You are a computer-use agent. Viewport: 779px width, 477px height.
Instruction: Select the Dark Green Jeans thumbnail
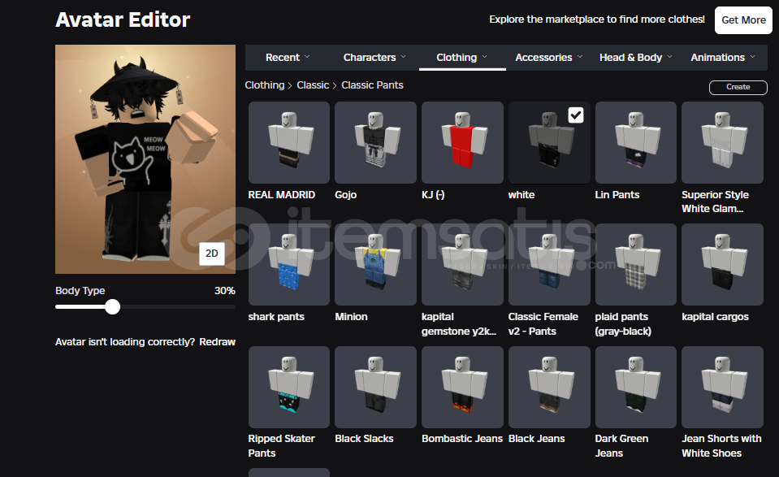click(x=635, y=387)
